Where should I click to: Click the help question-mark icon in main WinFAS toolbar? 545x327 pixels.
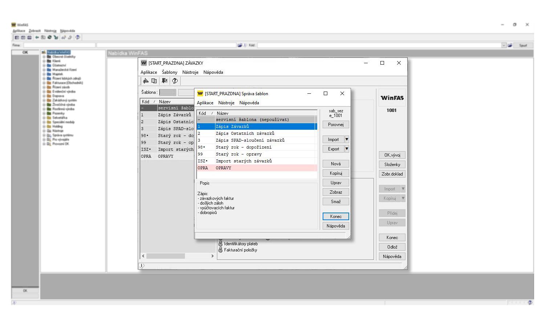click(78, 37)
